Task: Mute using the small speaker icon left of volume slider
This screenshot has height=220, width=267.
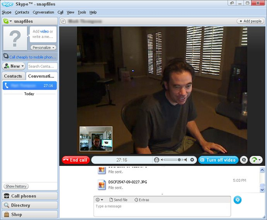Action: [x=162, y=160]
